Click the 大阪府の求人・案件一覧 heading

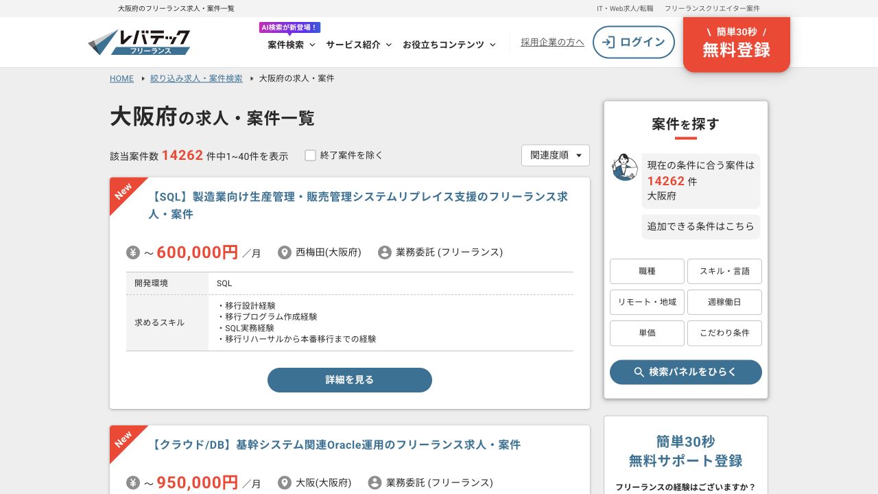pyautogui.click(x=212, y=117)
